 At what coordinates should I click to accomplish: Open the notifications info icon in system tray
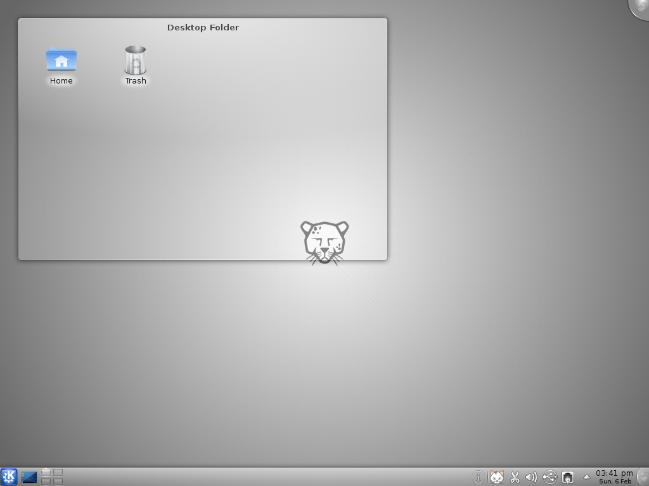click(x=478, y=477)
